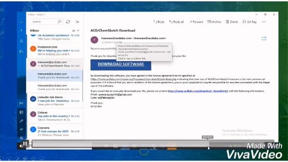Viewport: 288px width, 162px height.
Task: Select the ACD/ChemSketch Download conversation header
Action: [x=55, y=64]
